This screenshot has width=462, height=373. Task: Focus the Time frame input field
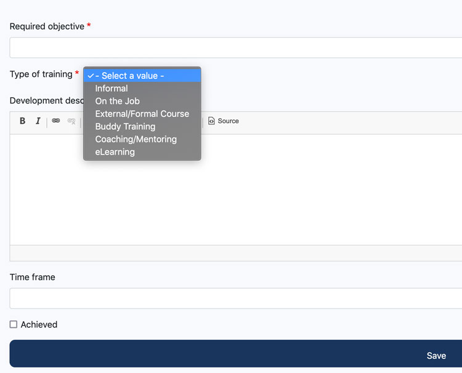tap(234, 299)
